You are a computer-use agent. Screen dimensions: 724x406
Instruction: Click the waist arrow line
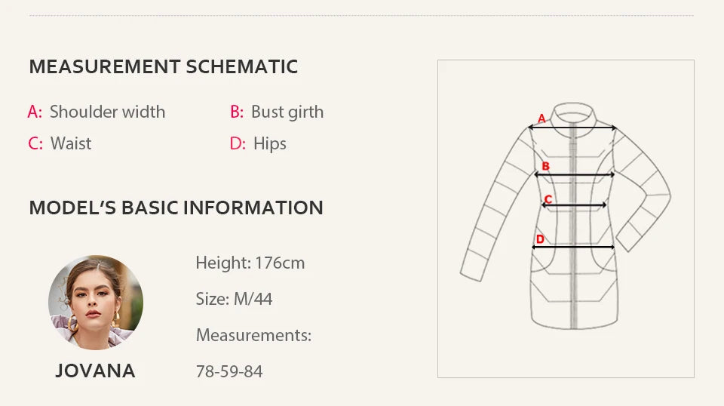[x=575, y=205]
